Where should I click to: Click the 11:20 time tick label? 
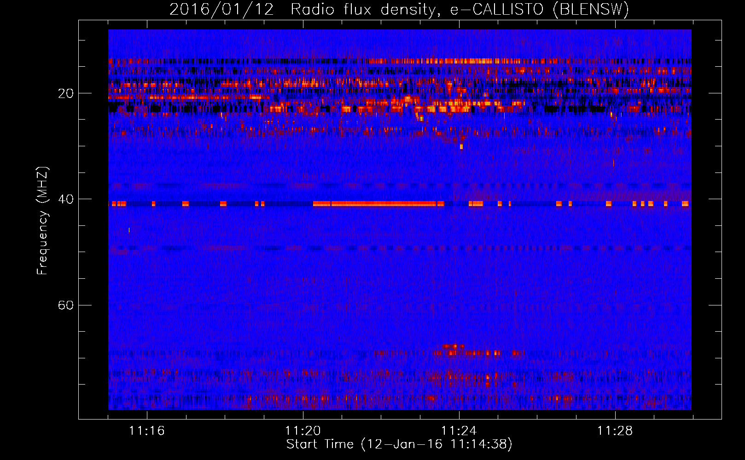tap(303, 431)
